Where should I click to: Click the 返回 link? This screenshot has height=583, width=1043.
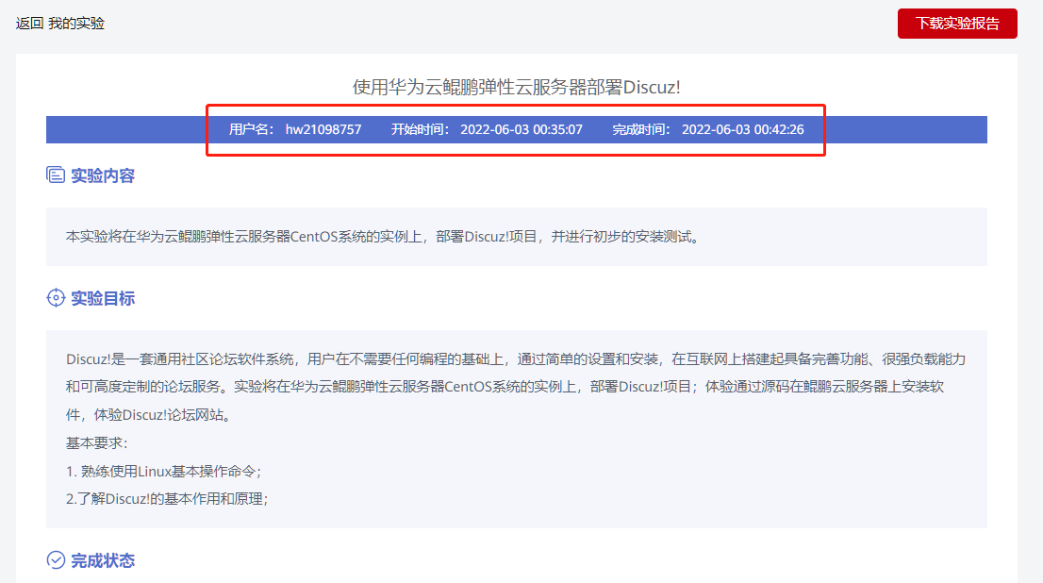[x=29, y=24]
